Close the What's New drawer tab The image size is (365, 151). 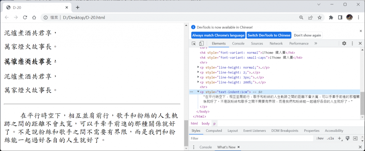coord(238,147)
